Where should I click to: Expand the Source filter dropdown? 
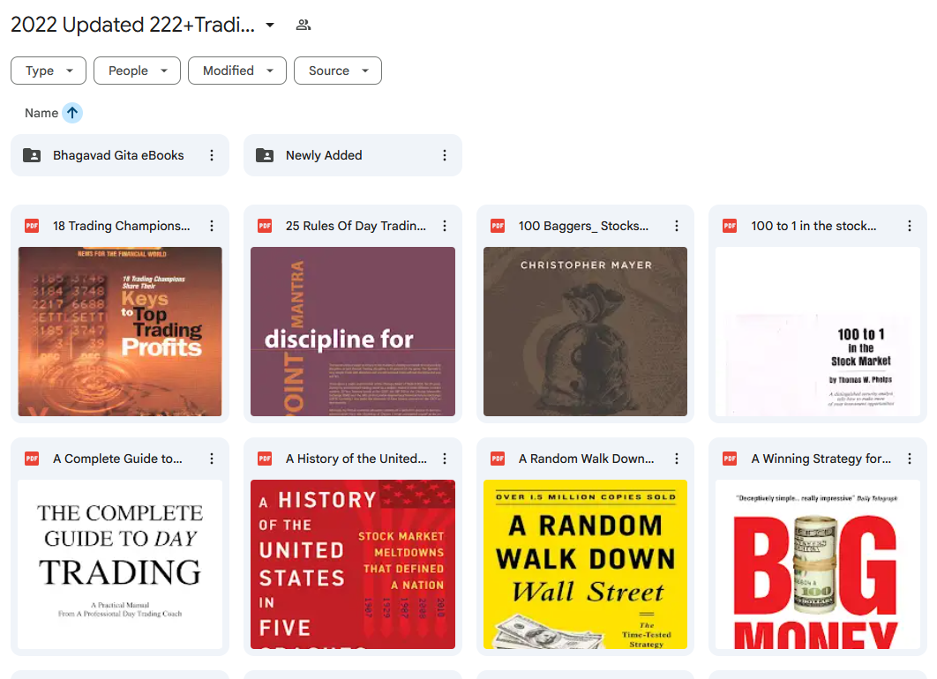coord(338,71)
